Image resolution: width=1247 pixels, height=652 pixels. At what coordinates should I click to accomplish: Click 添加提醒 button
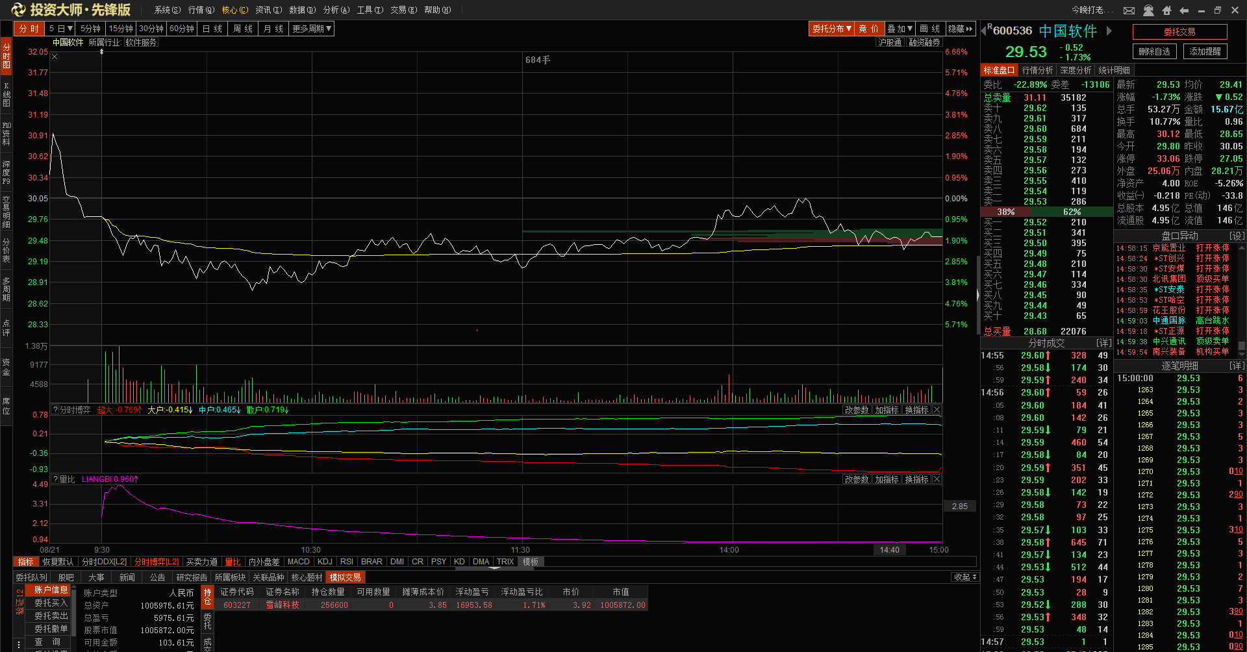click(1205, 51)
